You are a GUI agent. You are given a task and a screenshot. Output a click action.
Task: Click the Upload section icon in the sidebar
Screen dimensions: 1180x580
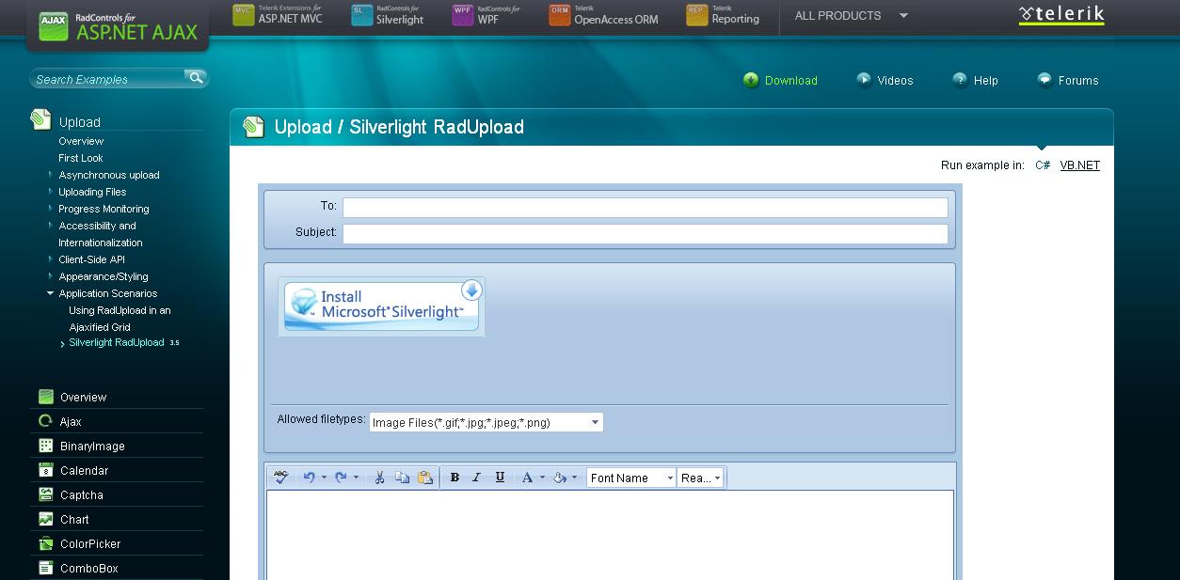pos(40,119)
